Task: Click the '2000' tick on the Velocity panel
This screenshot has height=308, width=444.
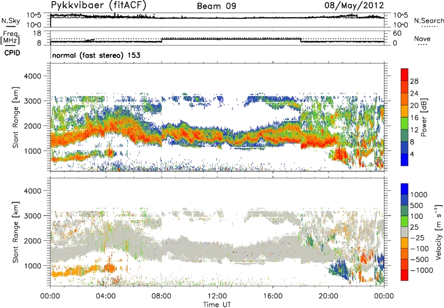Action: (x=33, y=241)
